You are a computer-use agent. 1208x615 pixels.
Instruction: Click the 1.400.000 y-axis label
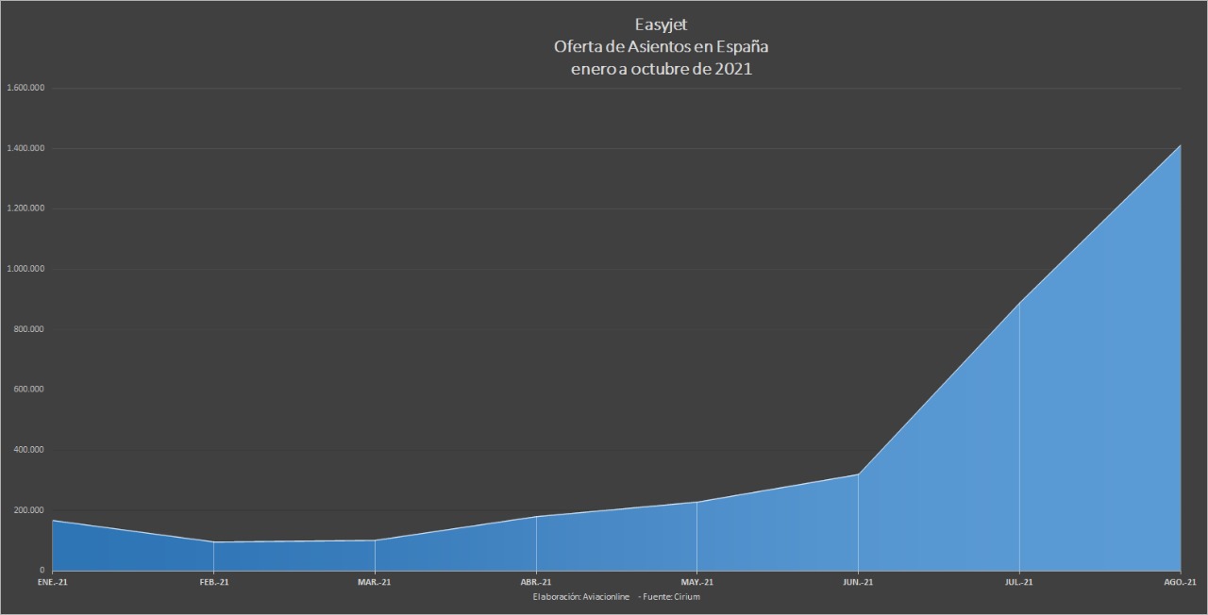click(x=26, y=148)
